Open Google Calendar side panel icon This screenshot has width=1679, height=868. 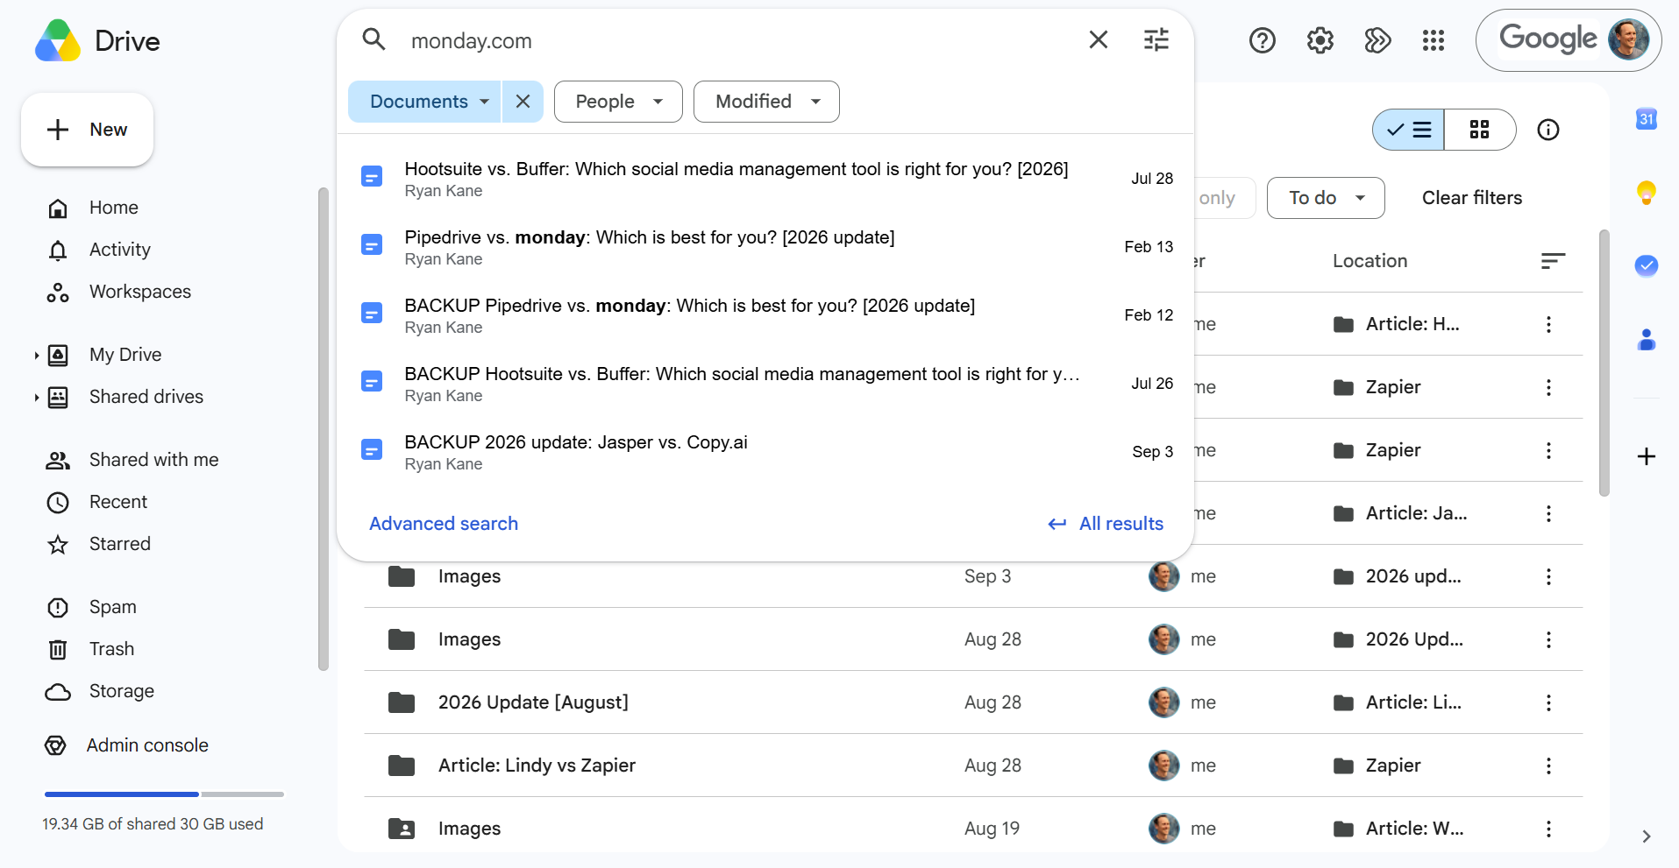tap(1647, 119)
